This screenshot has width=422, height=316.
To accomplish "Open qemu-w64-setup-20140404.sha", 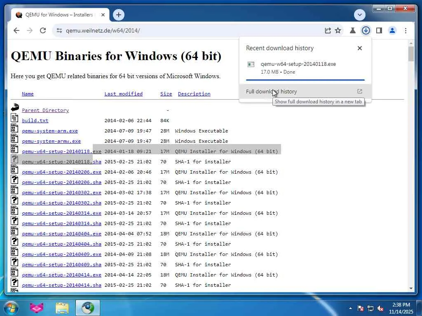I will click(62, 244).
